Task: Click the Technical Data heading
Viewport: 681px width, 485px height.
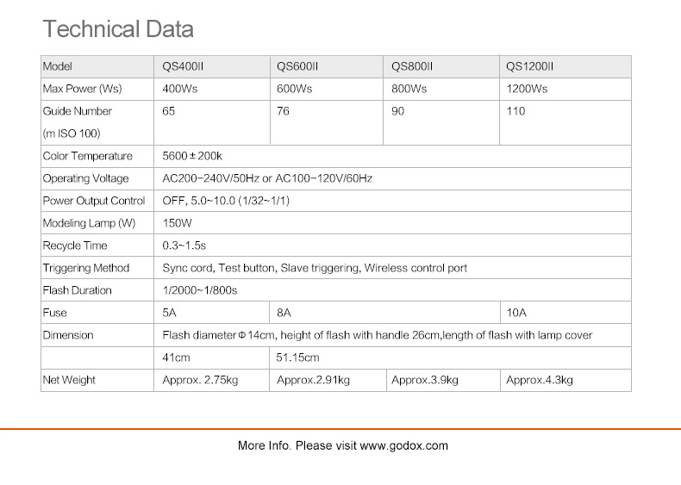Action: pos(118,29)
